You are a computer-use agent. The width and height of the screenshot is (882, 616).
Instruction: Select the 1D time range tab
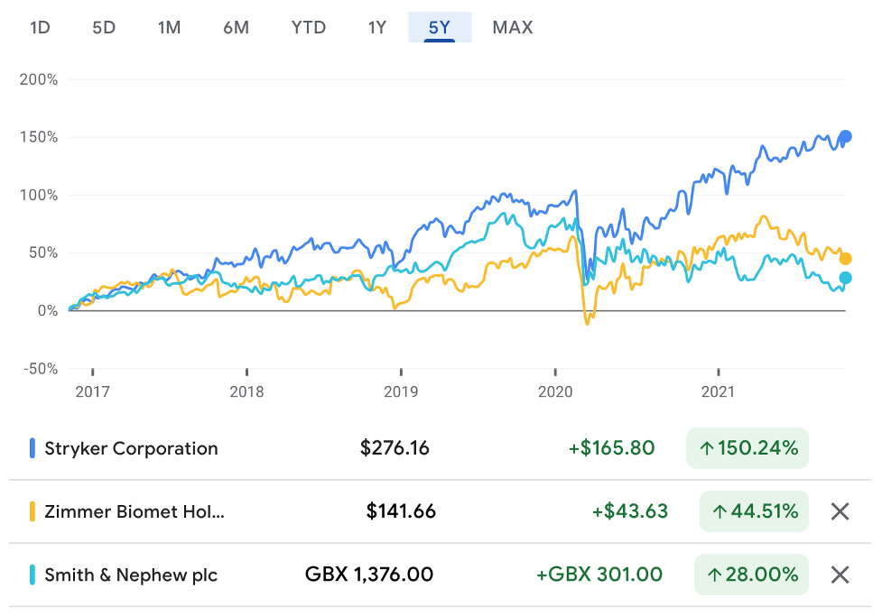pyautogui.click(x=40, y=27)
